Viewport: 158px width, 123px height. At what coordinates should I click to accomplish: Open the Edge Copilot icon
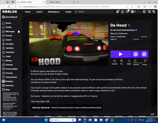coord(155,7)
